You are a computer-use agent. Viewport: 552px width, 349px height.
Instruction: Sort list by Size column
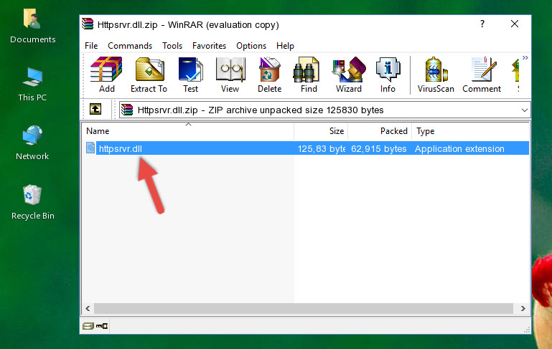click(x=321, y=131)
